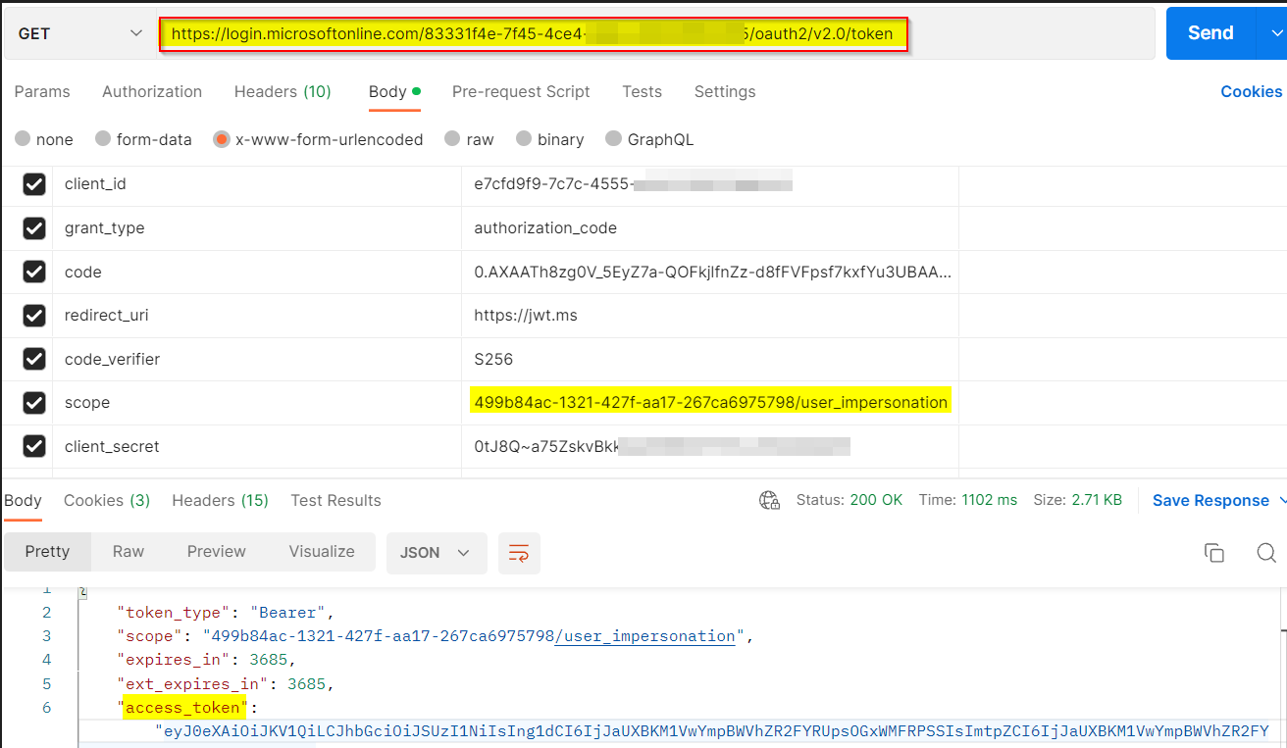Screen dimensions: 1287x748
Task: Click the access_token key in response
Action: (182, 708)
